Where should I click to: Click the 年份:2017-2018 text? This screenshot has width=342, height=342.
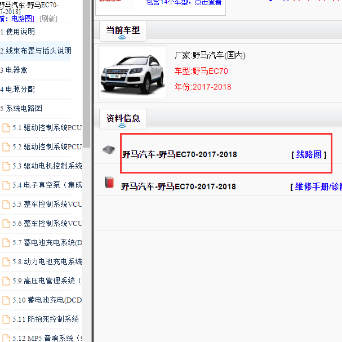tap(203, 87)
